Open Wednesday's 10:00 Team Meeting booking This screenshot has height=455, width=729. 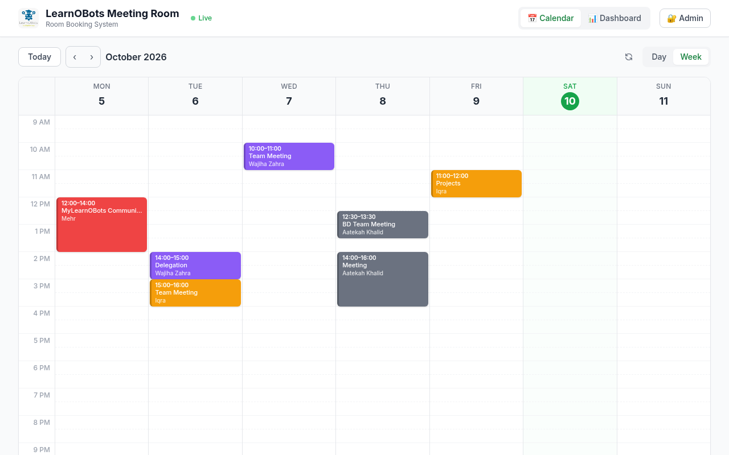pyautogui.click(x=289, y=156)
